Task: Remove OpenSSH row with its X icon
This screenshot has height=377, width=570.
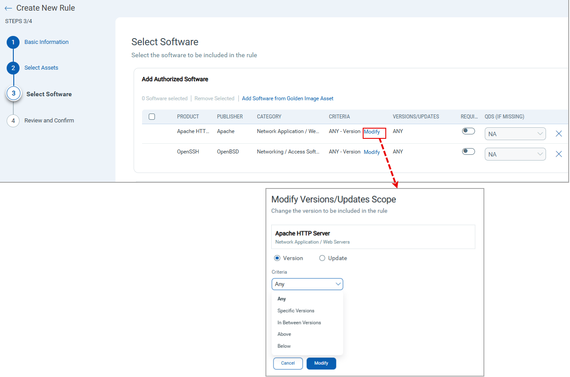Action: click(558, 154)
